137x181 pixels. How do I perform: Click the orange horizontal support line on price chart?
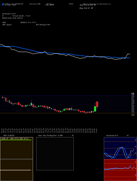coord(68,113)
